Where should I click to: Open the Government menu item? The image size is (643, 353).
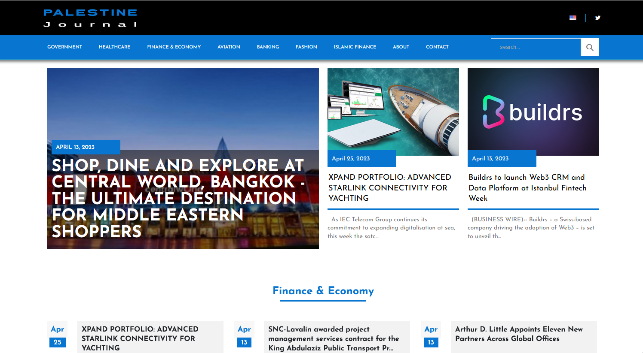pos(64,47)
